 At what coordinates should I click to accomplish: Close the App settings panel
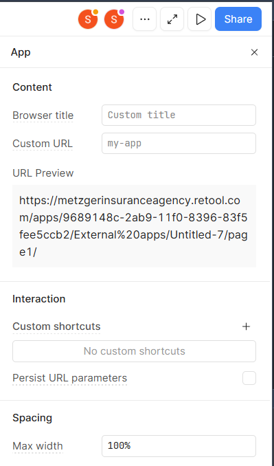[254, 52]
